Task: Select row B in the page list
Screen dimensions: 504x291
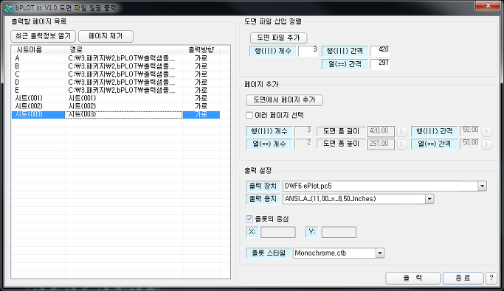Action: [x=116, y=66]
